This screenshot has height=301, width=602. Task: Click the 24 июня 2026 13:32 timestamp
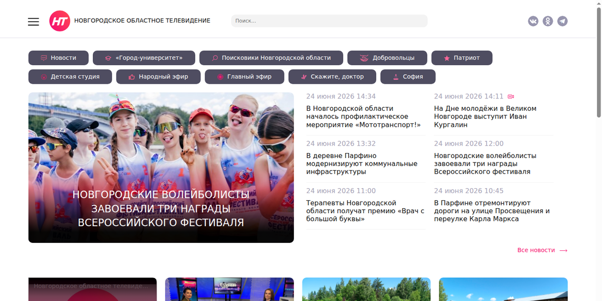tap(341, 143)
